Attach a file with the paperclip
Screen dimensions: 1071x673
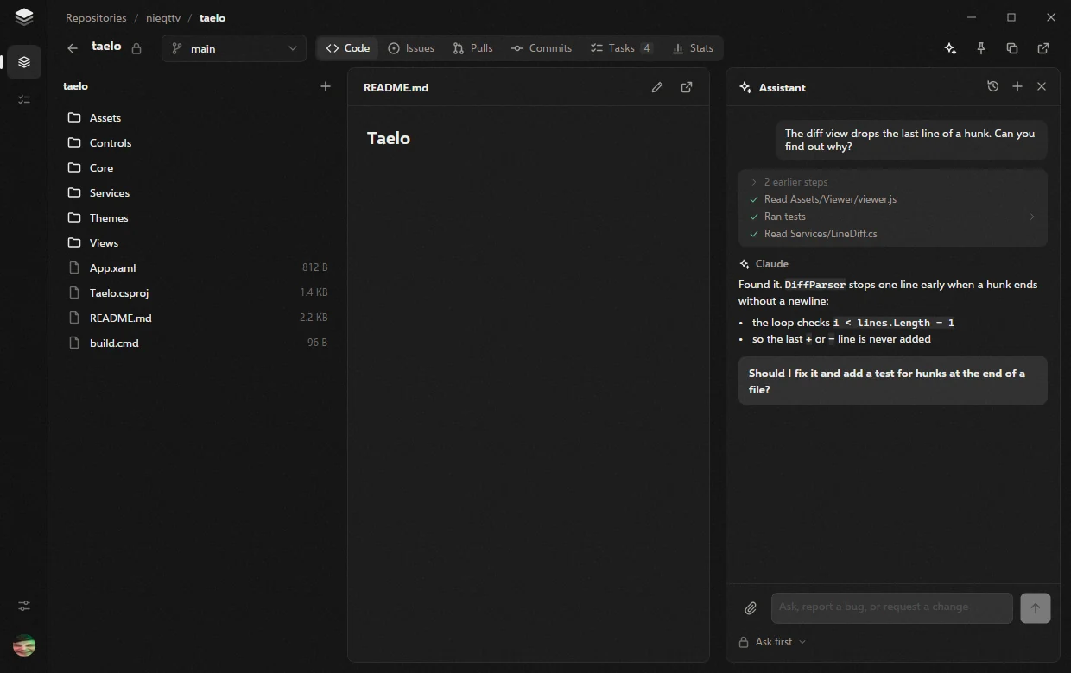coord(751,608)
